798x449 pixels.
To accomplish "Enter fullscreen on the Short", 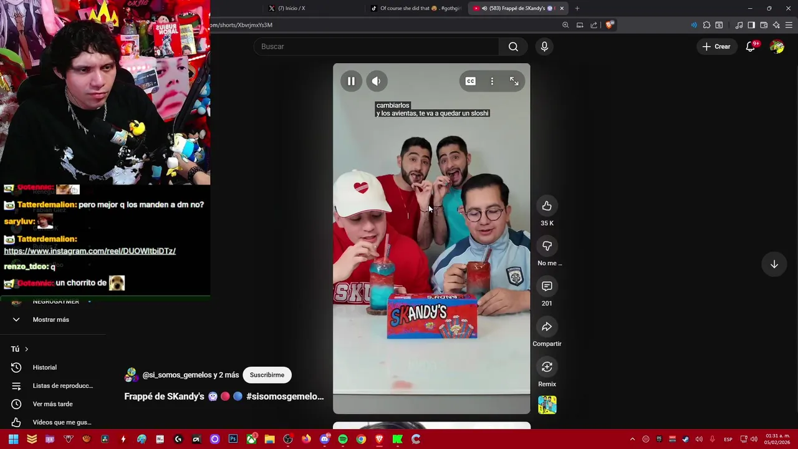I will point(514,81).
